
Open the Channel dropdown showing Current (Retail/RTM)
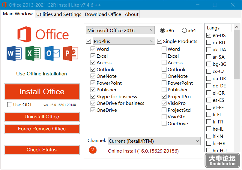click(154, 141)
